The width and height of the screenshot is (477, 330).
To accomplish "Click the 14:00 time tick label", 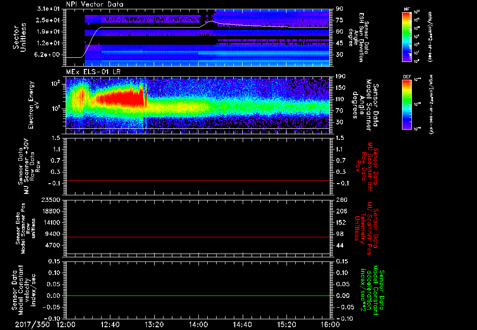I will point(198,324).
